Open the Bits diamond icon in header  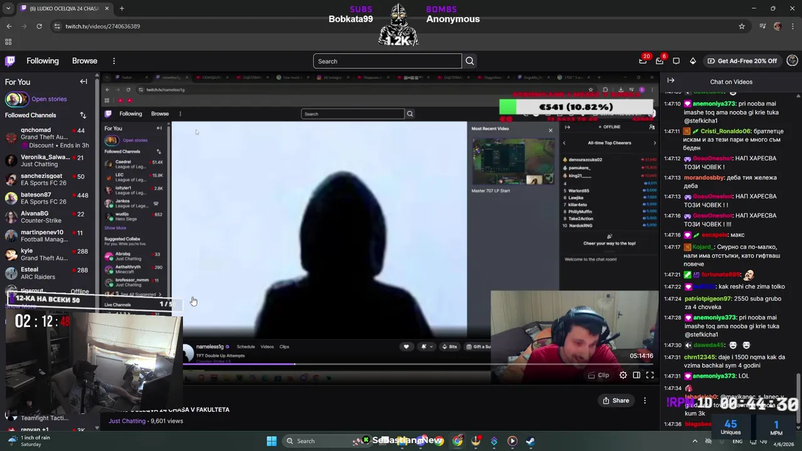[692, 61]
